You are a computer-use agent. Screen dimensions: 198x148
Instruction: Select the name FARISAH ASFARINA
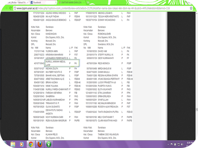point(54,93)
